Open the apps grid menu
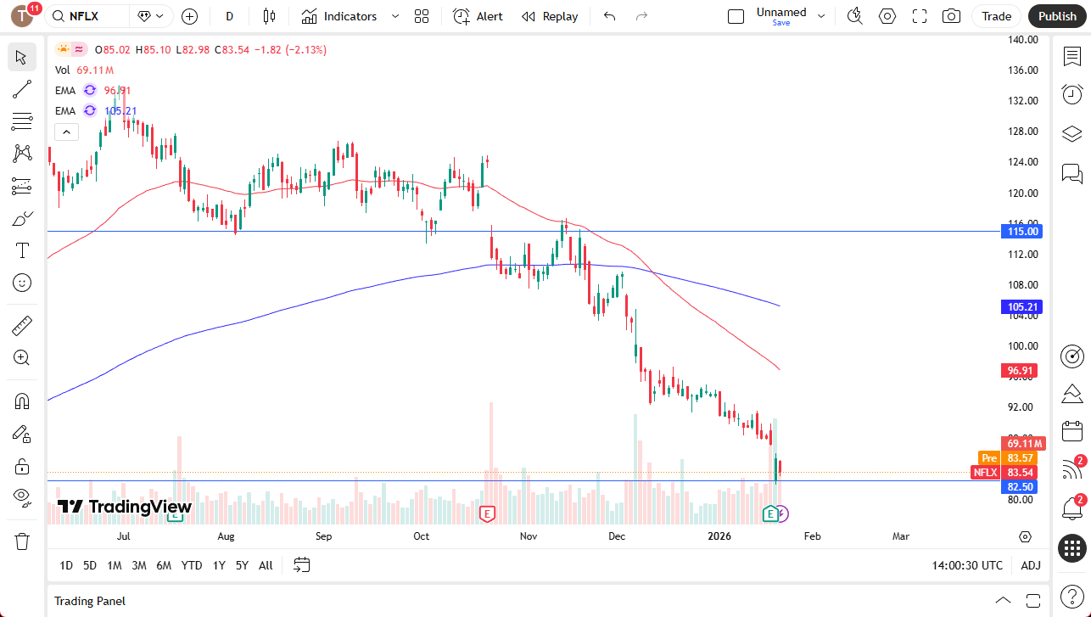This screenshot has width=1091, height=617. (1072, 549)
